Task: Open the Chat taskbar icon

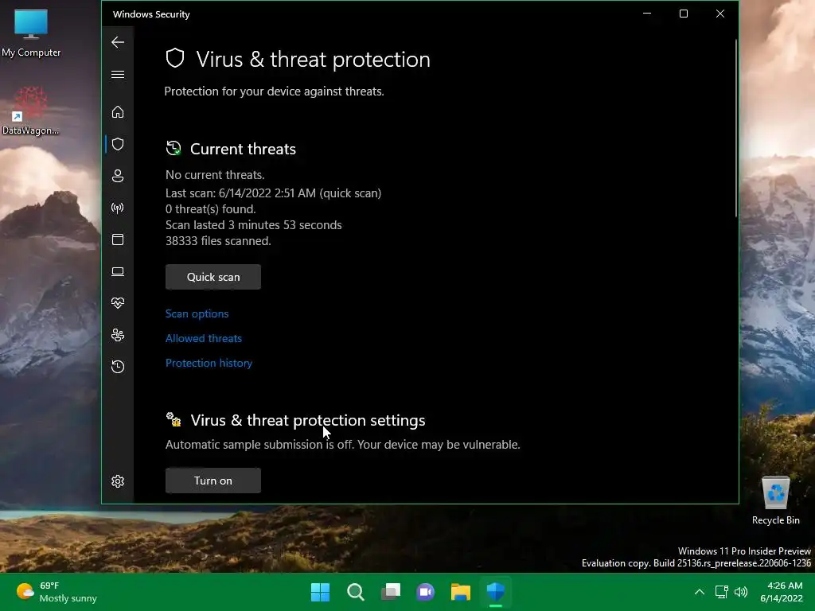Action: [426, 592]
